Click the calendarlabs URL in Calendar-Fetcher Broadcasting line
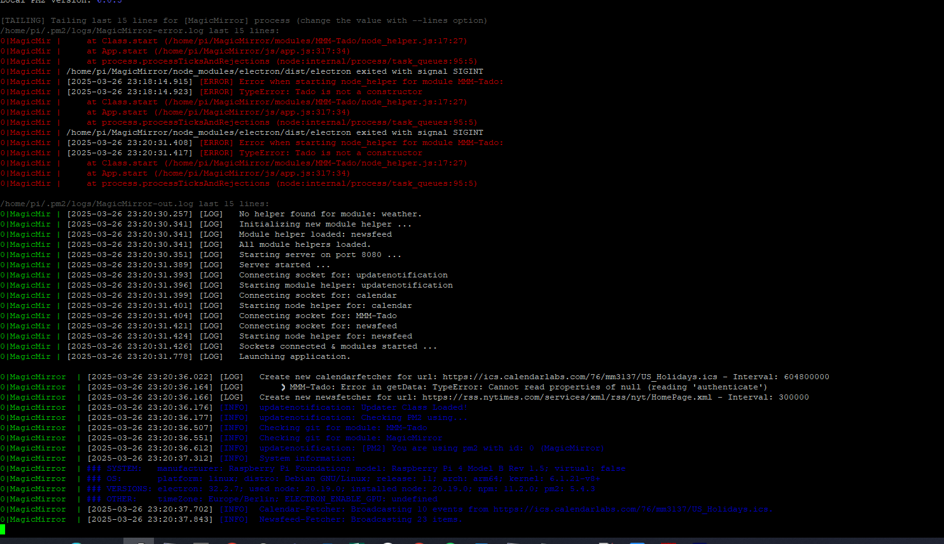This screenshot has height=544, width=944. coord(632,509)
